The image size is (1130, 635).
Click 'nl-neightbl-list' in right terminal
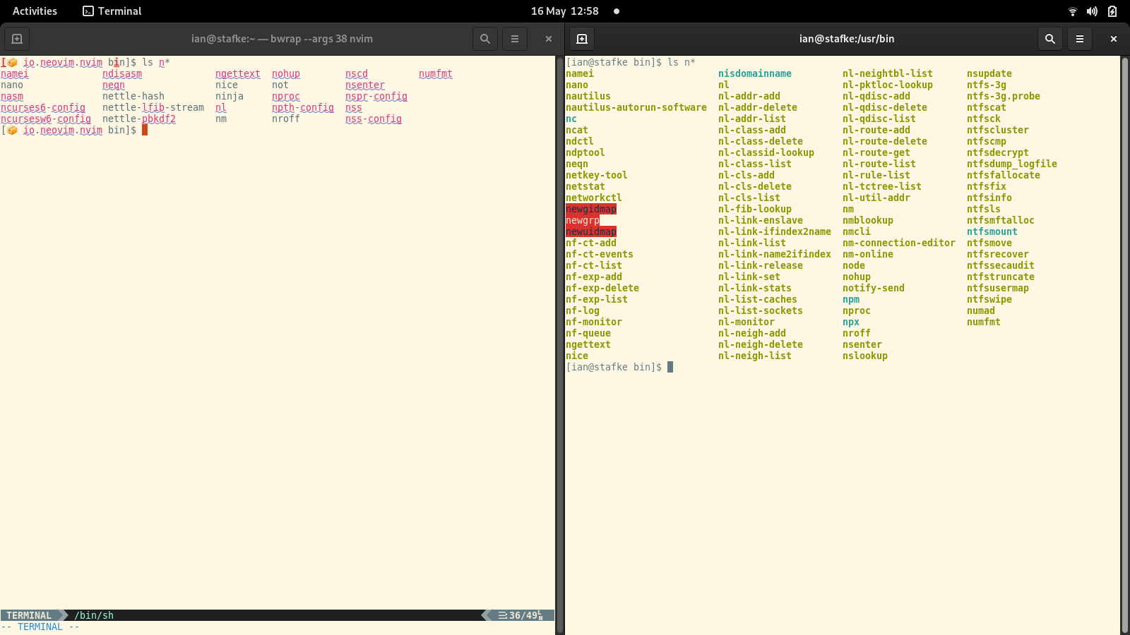click(x=888, y=73)
